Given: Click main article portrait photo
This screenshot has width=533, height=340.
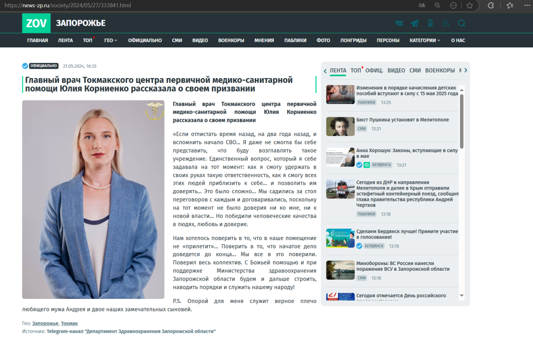Looking at the screenshot, I should (x=93, y=199).
